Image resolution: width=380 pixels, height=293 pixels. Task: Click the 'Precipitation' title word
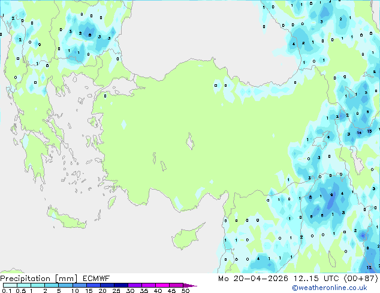tap(25, 279)
